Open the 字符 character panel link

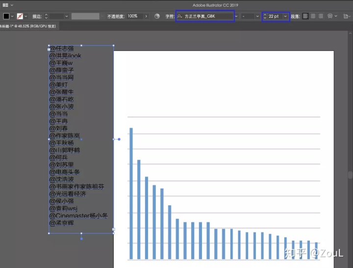coord(170,16)
